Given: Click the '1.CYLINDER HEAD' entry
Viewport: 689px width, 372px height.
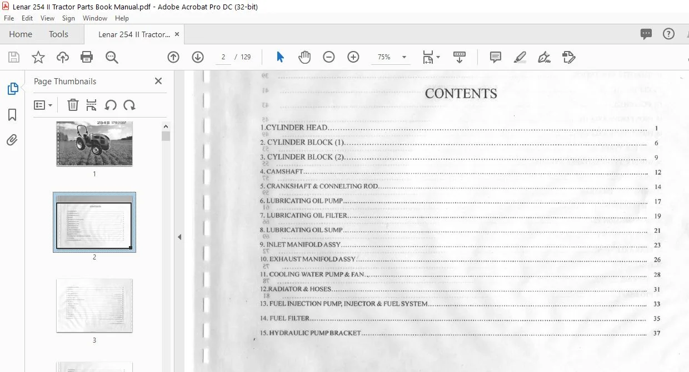Looking at the screenshot, I should click(294, 128).
